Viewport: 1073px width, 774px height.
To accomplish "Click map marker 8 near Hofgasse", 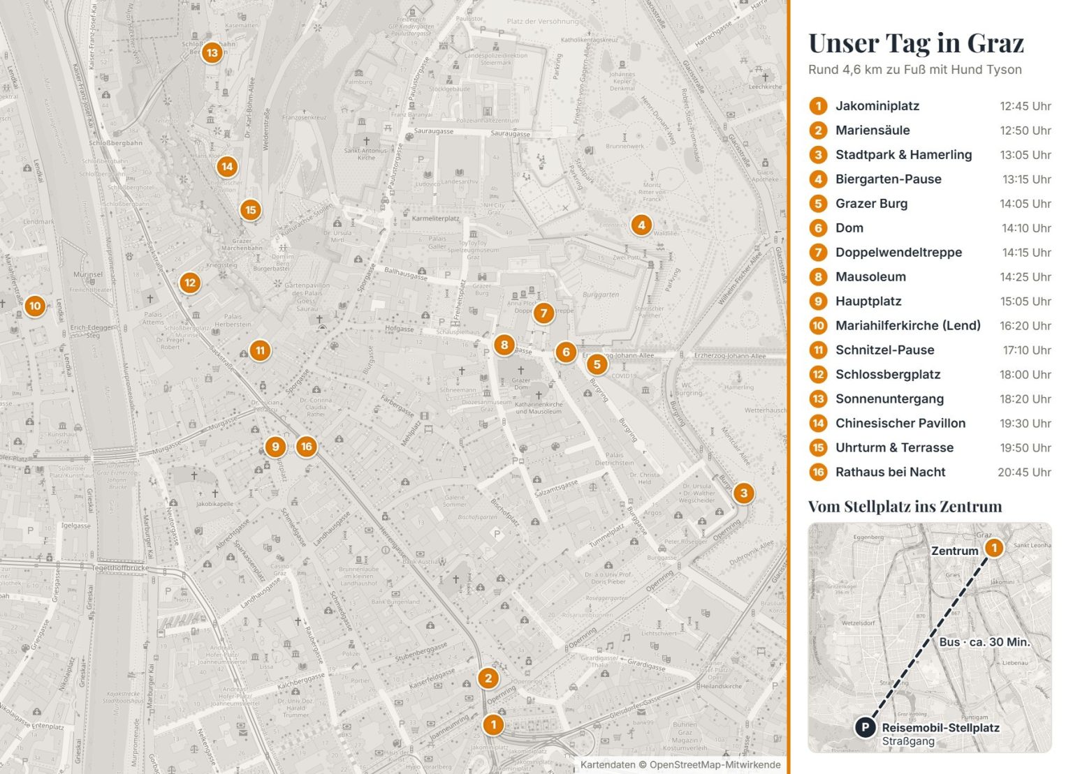I will click(x=504, y=345).
